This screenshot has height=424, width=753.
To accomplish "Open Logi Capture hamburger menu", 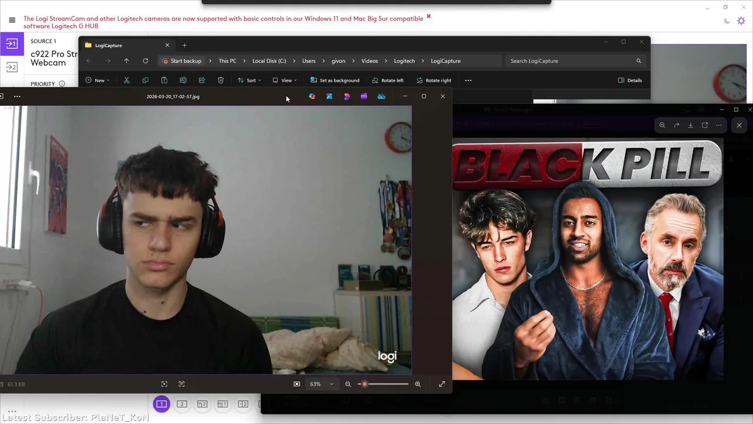I will click(12, 20).
